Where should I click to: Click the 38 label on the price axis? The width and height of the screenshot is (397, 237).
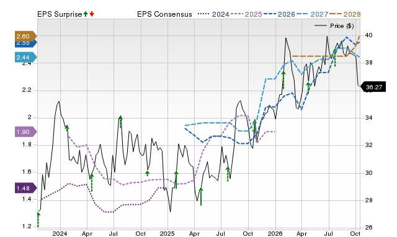(x=368, y=63)
